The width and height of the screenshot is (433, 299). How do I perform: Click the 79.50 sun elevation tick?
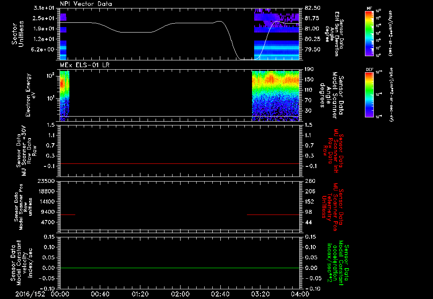tap(312, 49)
